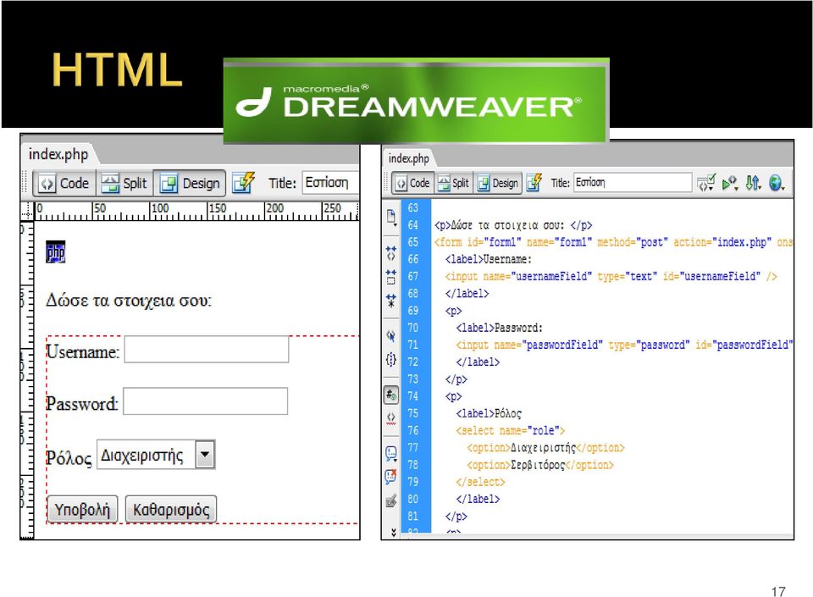Click the Καθαρισμός reset button

tap(171, 510)
